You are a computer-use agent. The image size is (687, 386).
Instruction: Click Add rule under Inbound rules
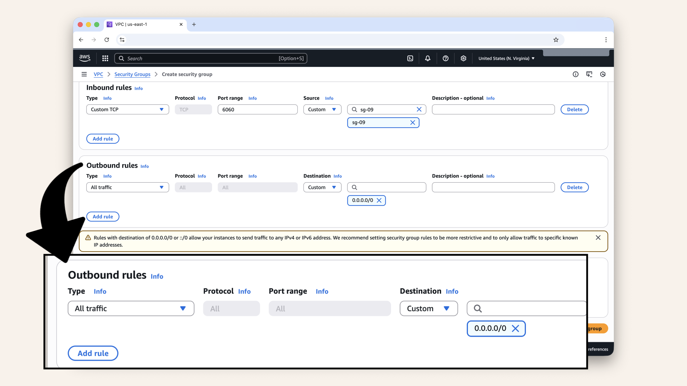(103, 139)
